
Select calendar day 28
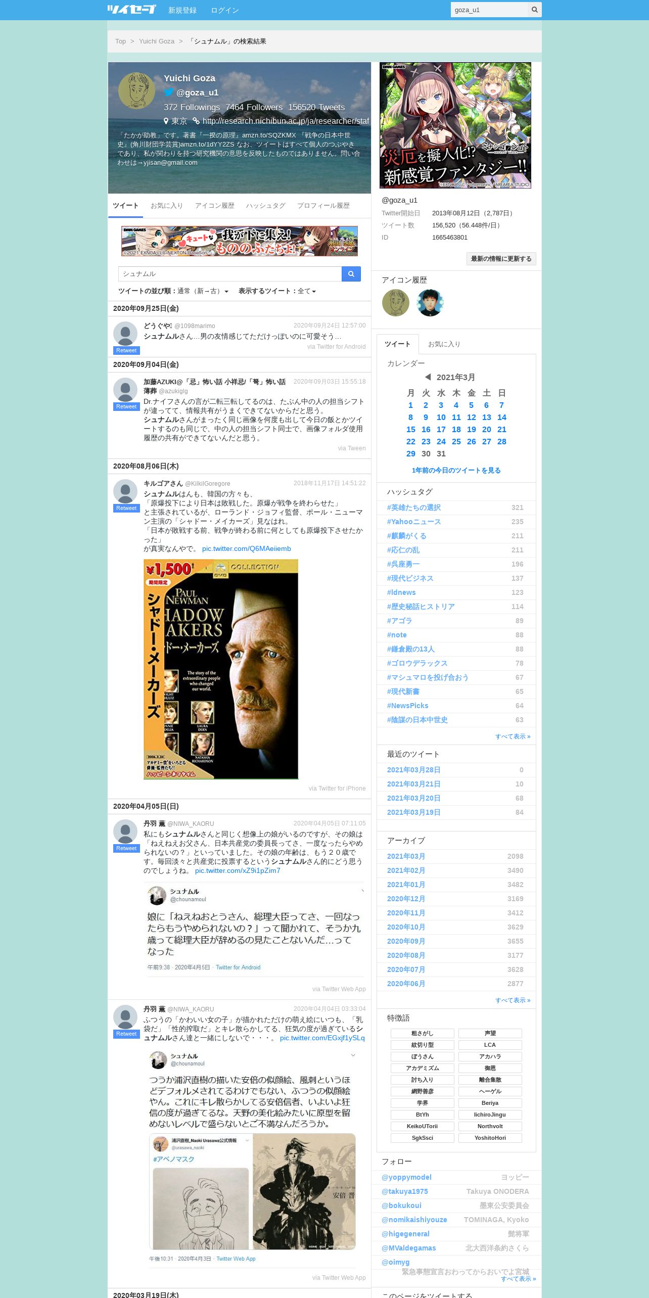point(502,442)
